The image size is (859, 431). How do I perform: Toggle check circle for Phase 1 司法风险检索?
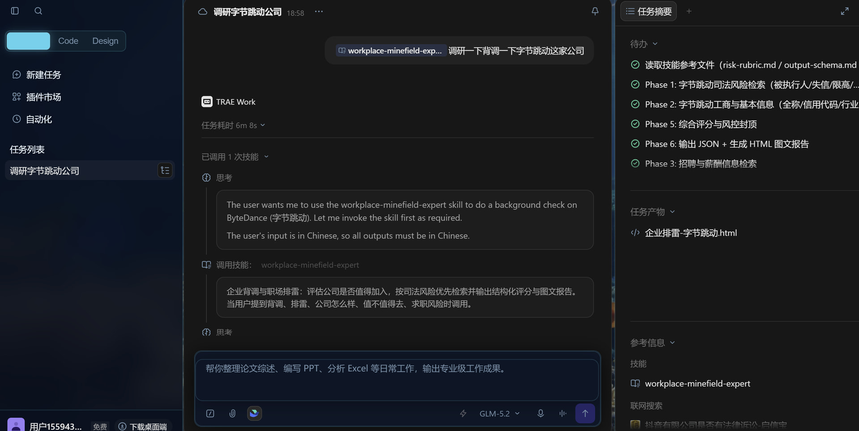click(x=635, y=84)
